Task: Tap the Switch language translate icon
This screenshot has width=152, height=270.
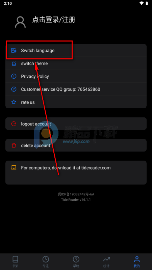Action: pyautogui.click(x=14, y=50)
